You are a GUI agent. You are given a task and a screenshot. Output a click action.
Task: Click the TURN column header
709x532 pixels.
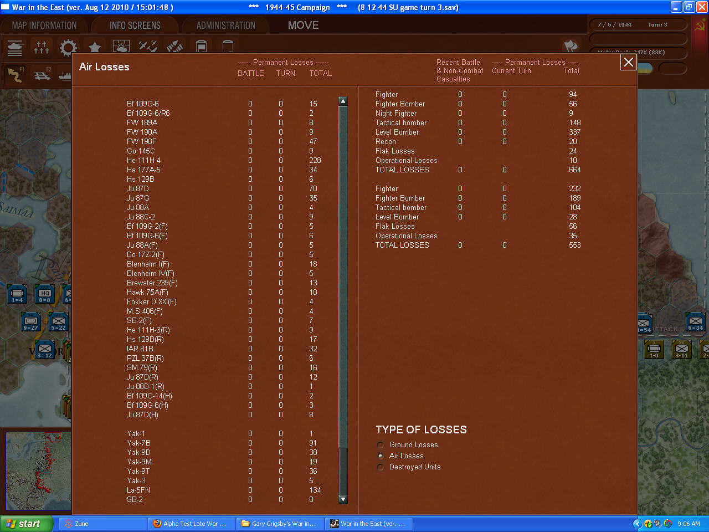point(286,73)
